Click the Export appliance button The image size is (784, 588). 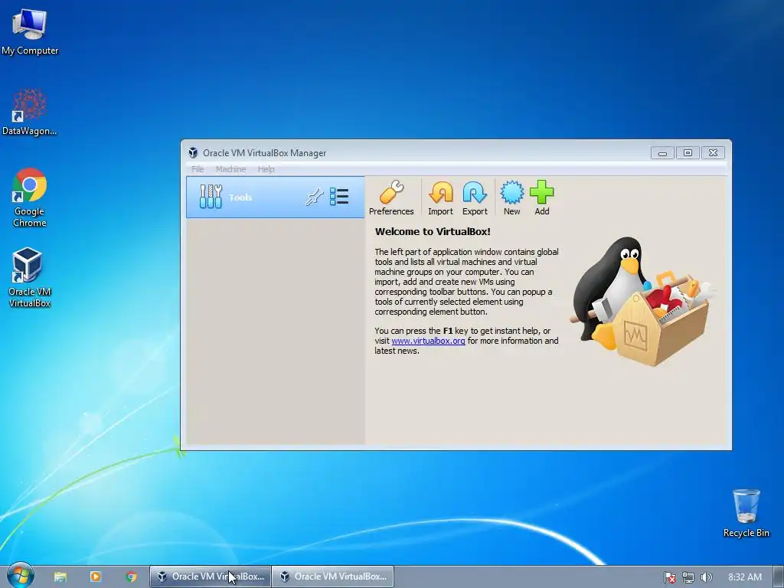475,198
